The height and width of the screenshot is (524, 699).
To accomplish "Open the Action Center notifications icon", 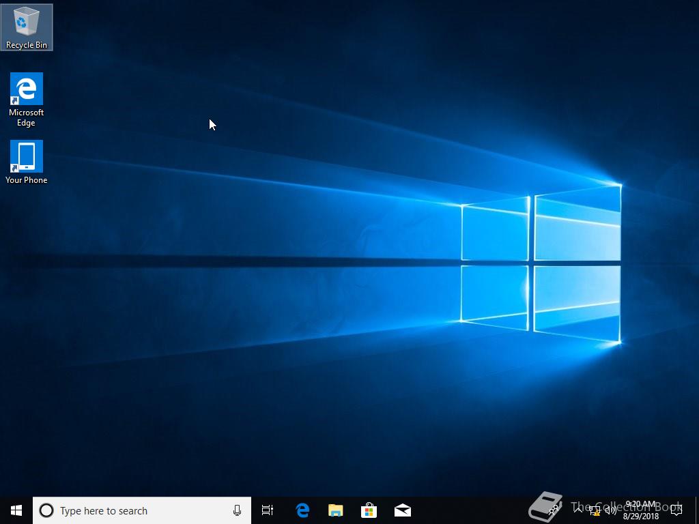I will (676, 510).
